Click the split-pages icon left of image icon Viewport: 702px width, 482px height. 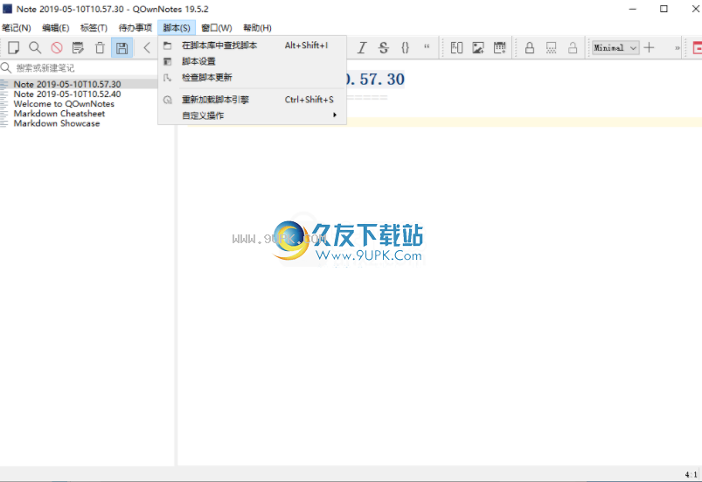[x=456, y=47]
